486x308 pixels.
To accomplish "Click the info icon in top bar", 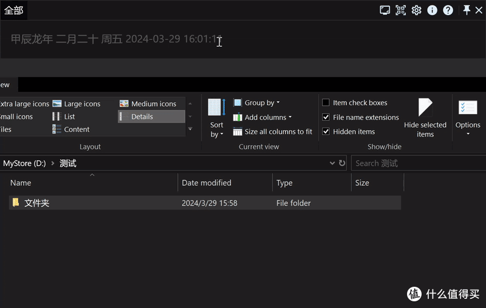I will pyautogui.click(x=432, y=10).
